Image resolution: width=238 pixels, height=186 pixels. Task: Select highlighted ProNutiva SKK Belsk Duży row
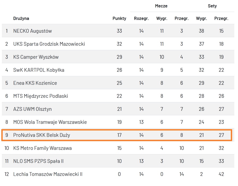[42, 135]
